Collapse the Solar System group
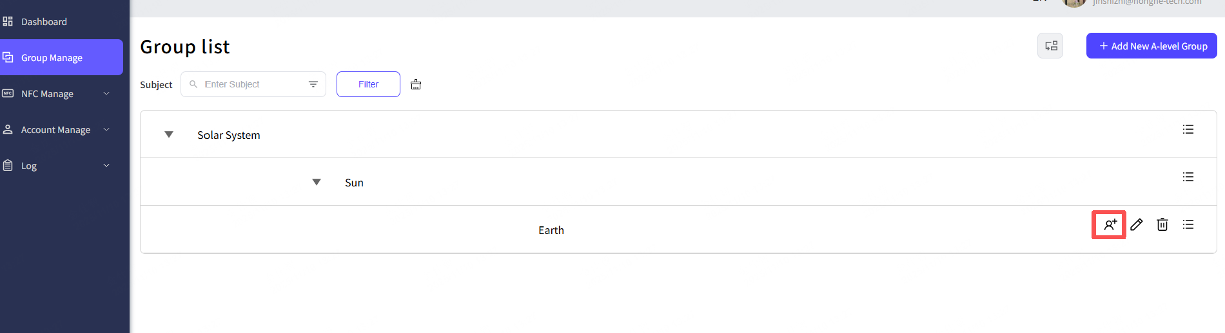 [x=169, y=134]
